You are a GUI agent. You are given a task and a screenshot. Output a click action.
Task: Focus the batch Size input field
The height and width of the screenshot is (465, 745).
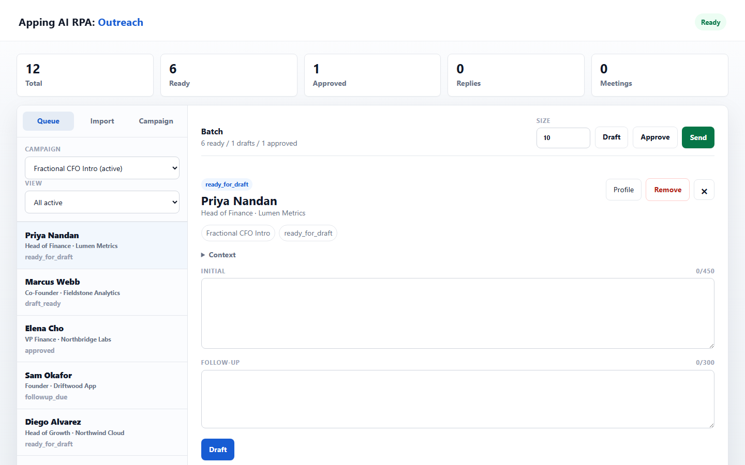coord(563,138)
